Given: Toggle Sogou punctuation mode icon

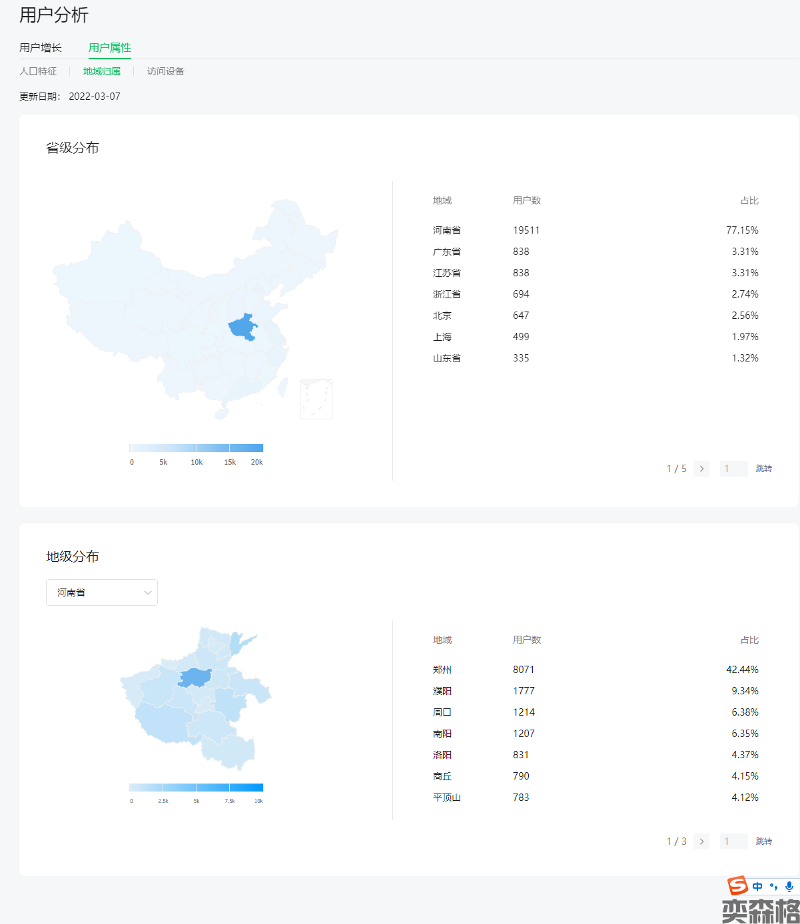Looking at the screenshot, I should click(x=773, y=887).
